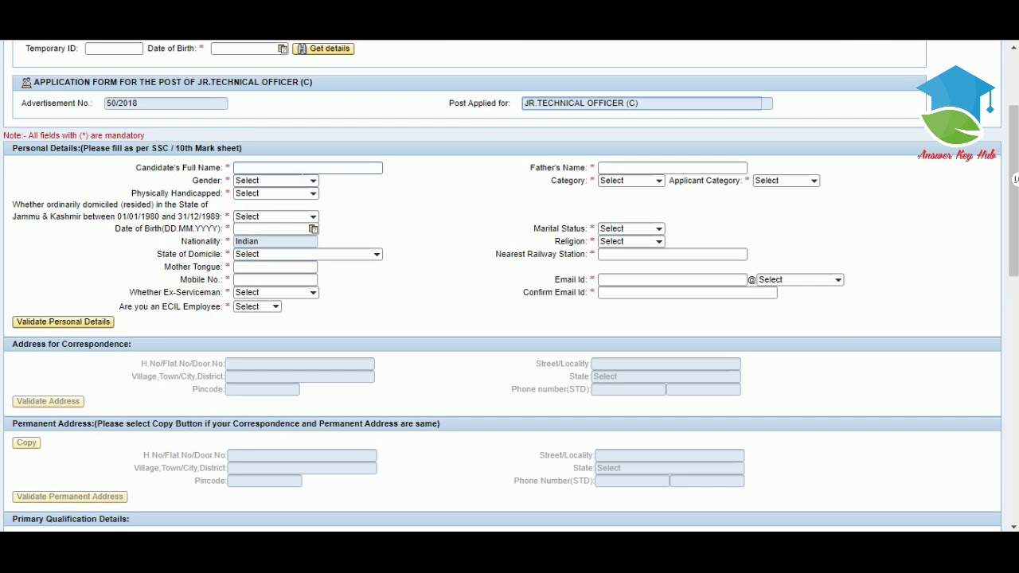Click the Address for Correspondence header
Viewport: 1019px width, 573px height.
pos(502,345)
